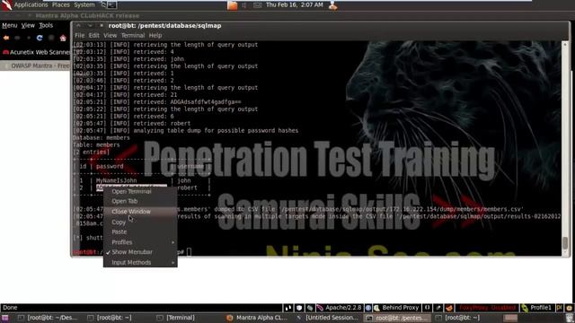The width and height of the screenshot is (575, 323).
Task: Expand Profiles submenu in context menu
Action: (x=140, y=242)
